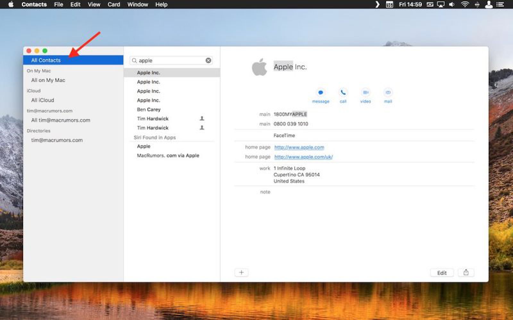The image size is (513, 320).
Task: Open the Window menu
Action: pyautogui.click(x=138, y=4)
